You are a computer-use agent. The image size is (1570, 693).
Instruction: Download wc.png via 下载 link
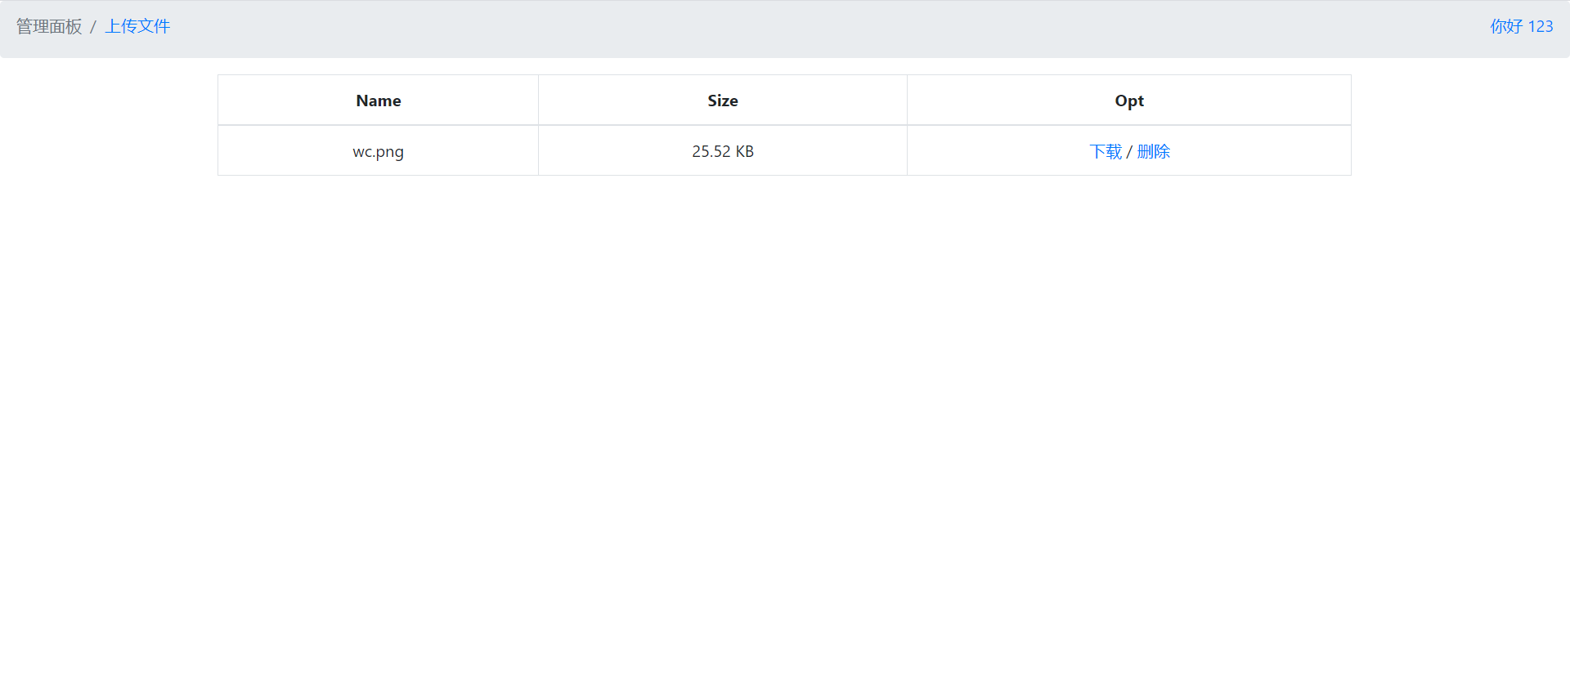1106,151
